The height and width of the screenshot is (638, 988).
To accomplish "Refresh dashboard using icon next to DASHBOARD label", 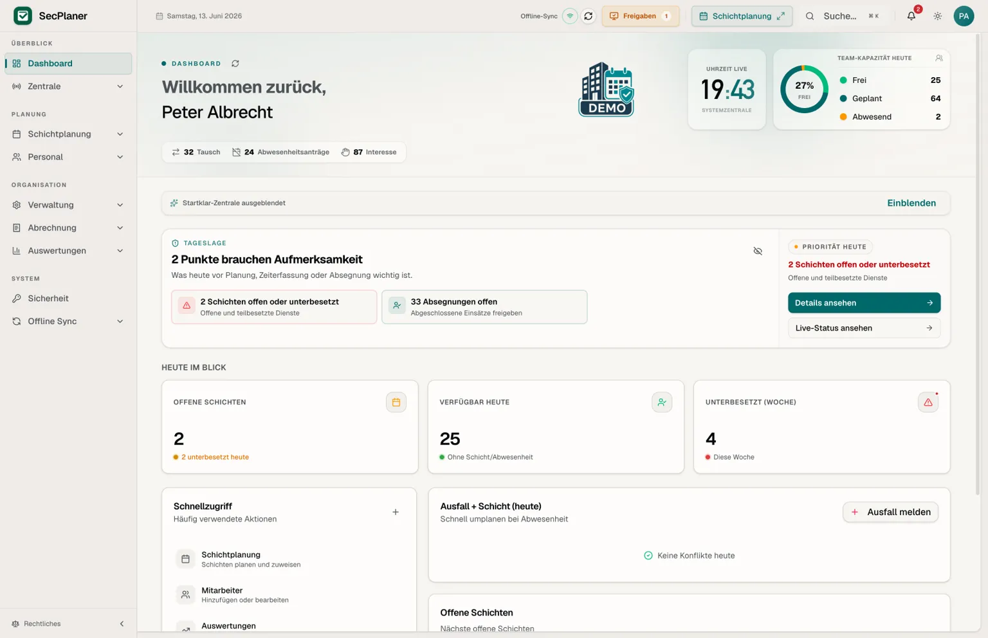I will click(235, 64).
